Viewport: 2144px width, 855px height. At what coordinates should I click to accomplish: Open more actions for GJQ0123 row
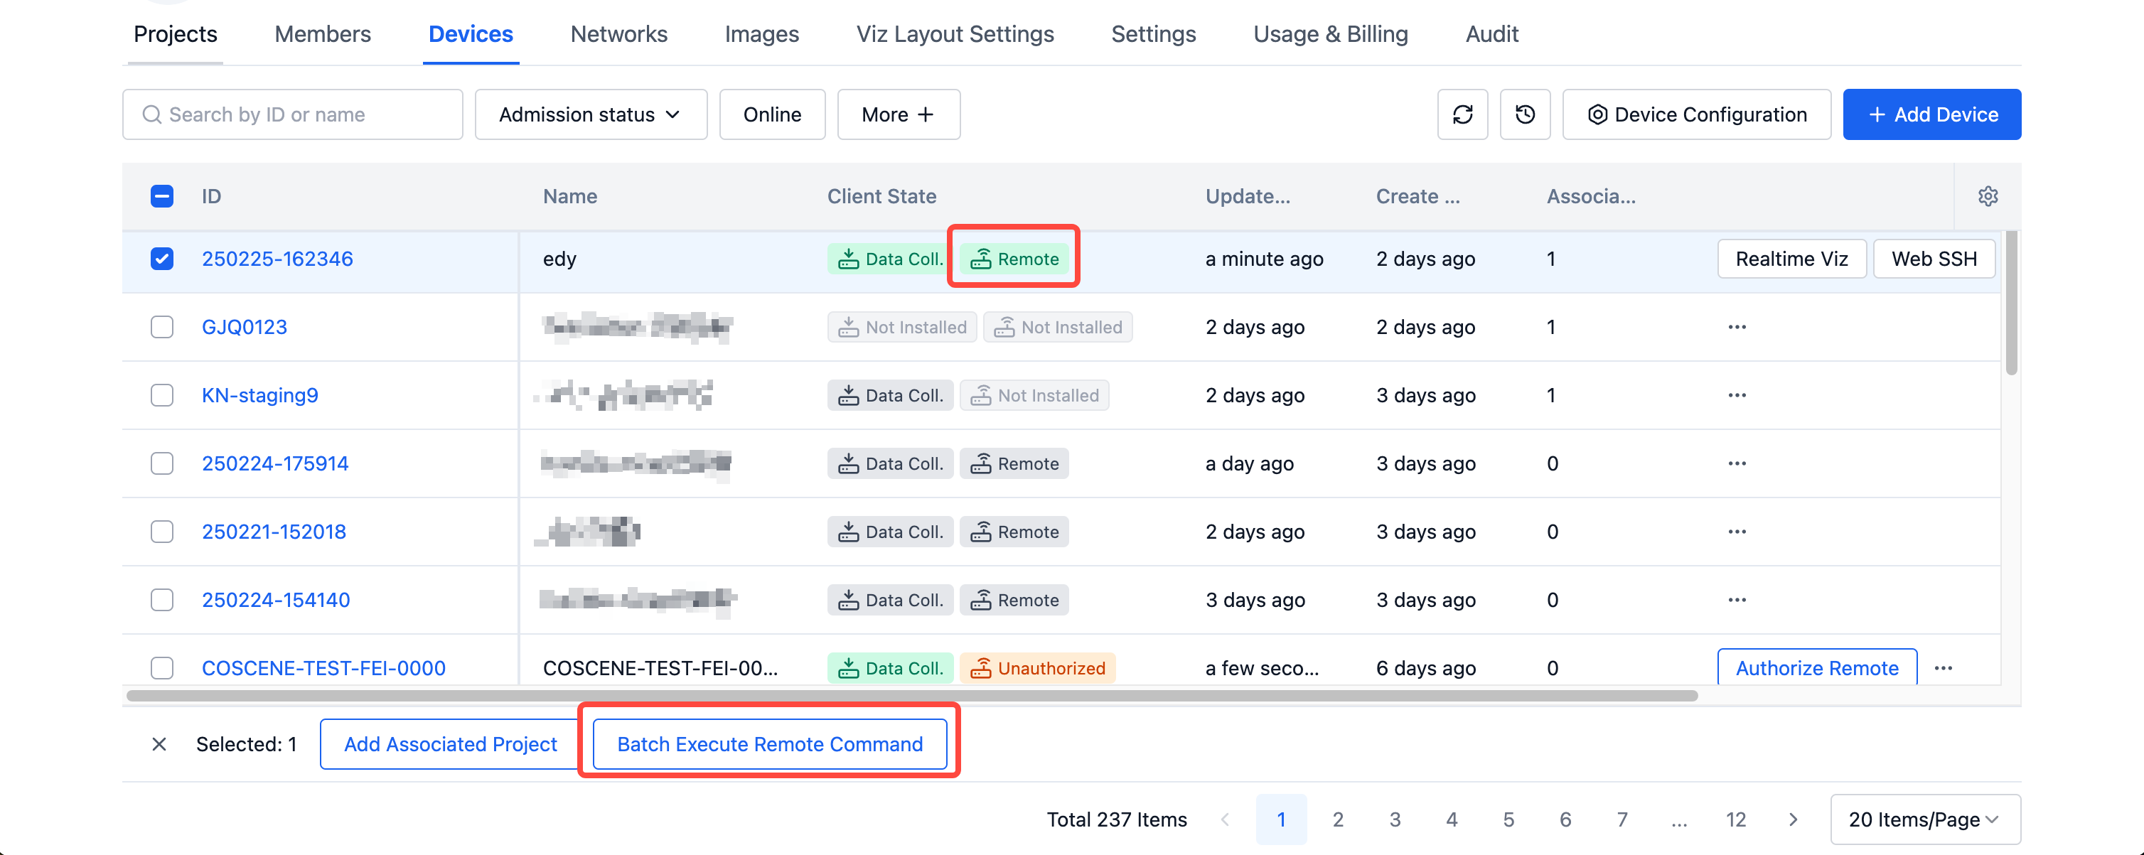pos(1737,327)
